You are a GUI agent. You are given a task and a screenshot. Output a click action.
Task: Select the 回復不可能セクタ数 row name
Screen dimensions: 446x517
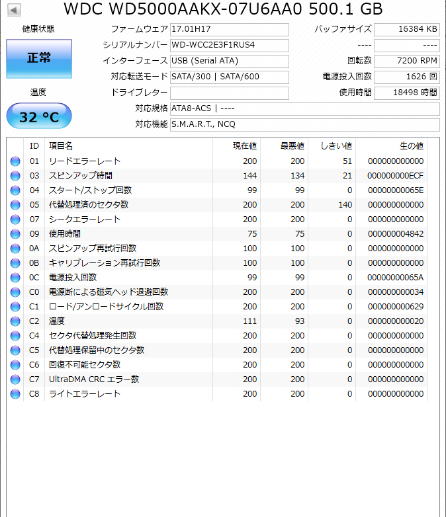click(x=85, y=365)
